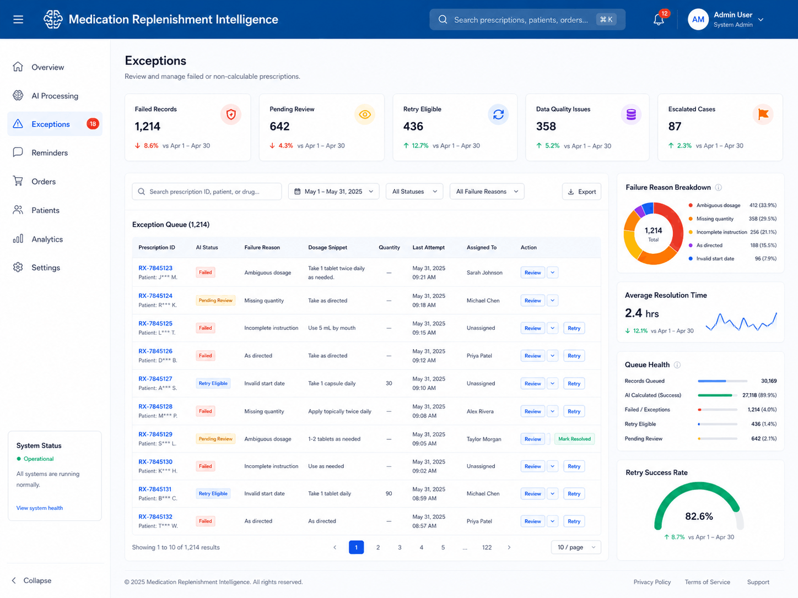Collapse the sidebar
Viewport: 798px width, 598px height.
coord(31,580)
